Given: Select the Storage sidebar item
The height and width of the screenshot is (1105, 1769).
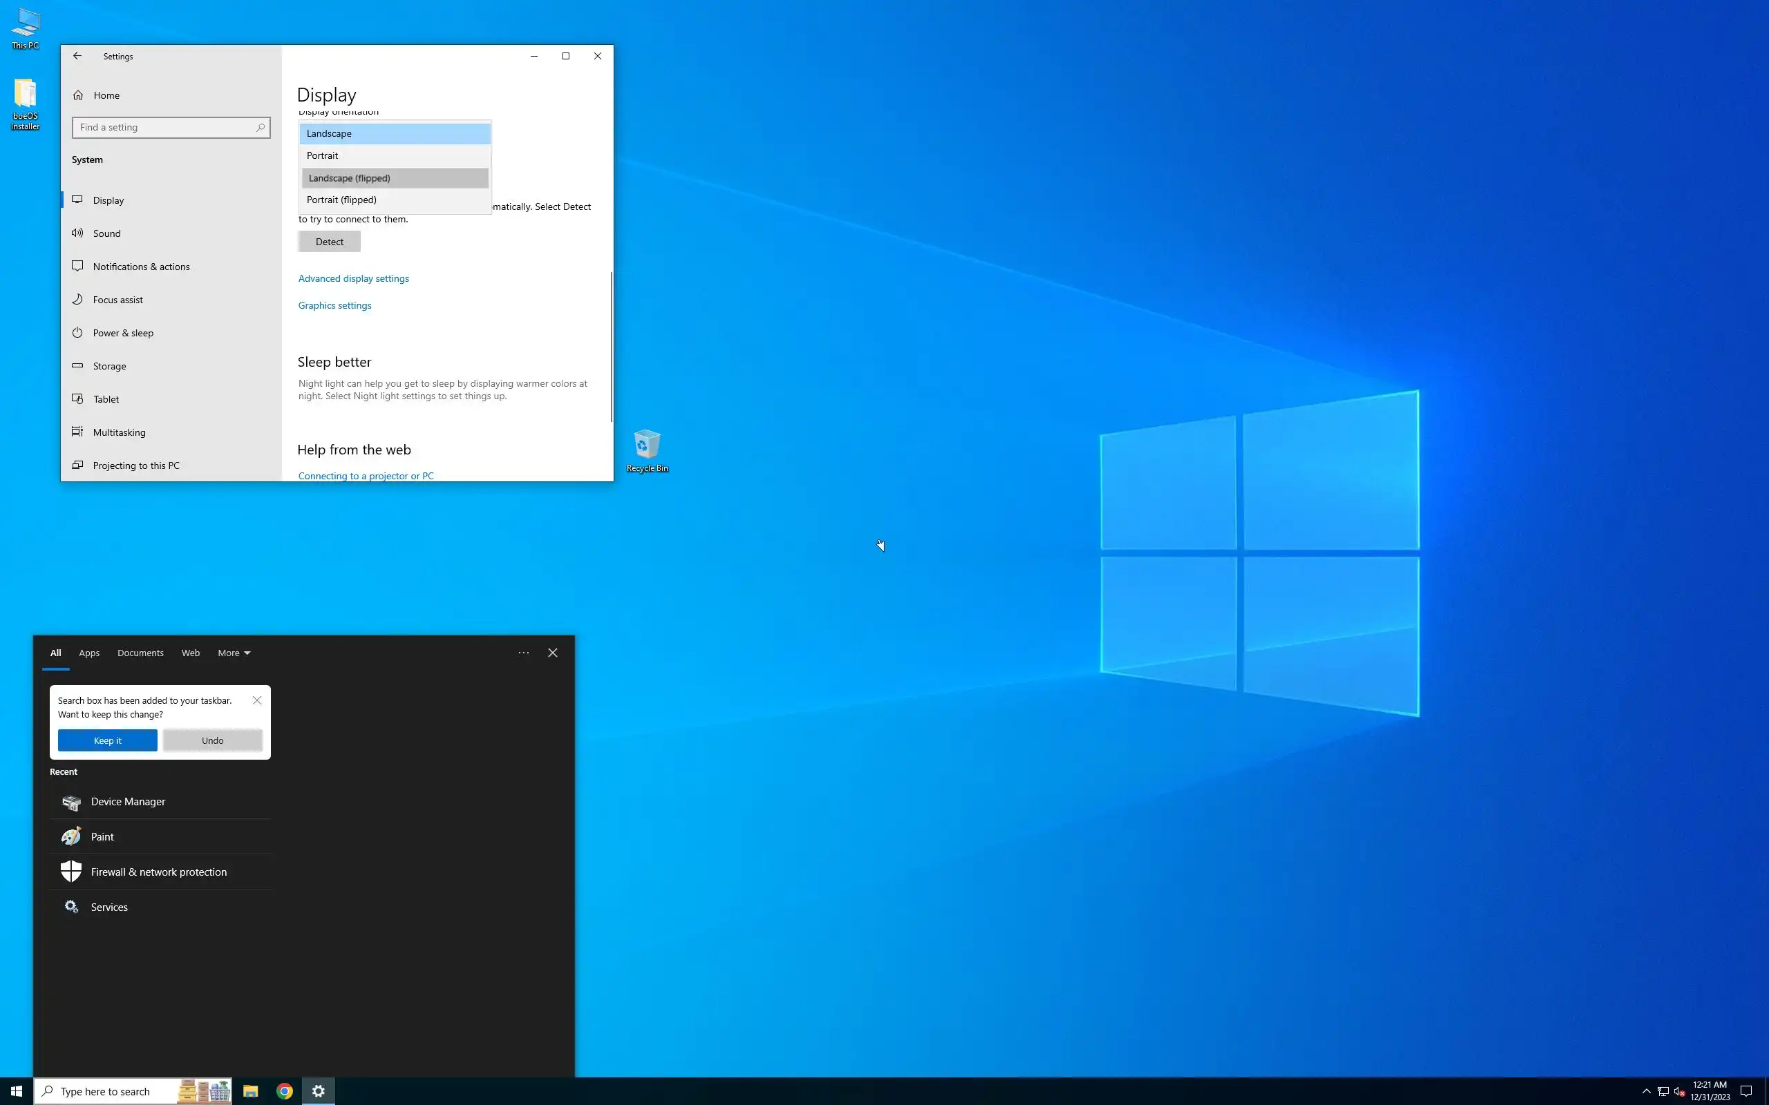Looking at the screenshot, I should (x=110, y=366).
